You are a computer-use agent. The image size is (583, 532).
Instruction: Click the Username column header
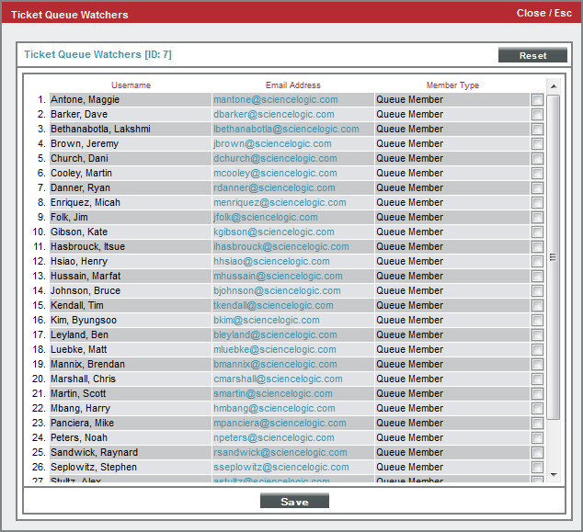(x=131, y=85)
